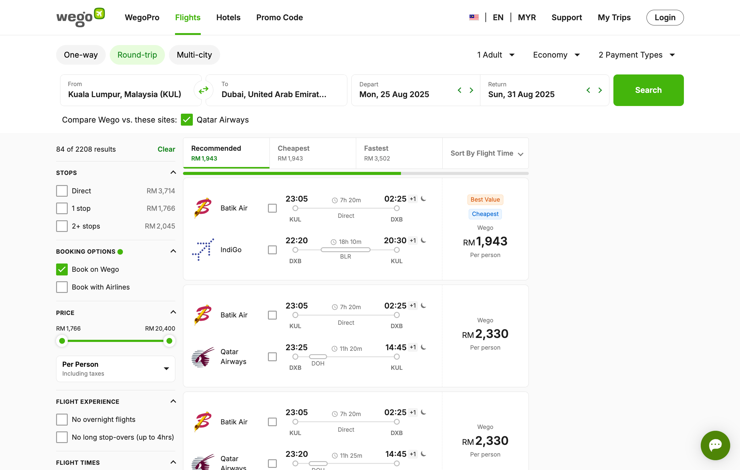Open My Trips
740x470 pixels.
point(614,17)
